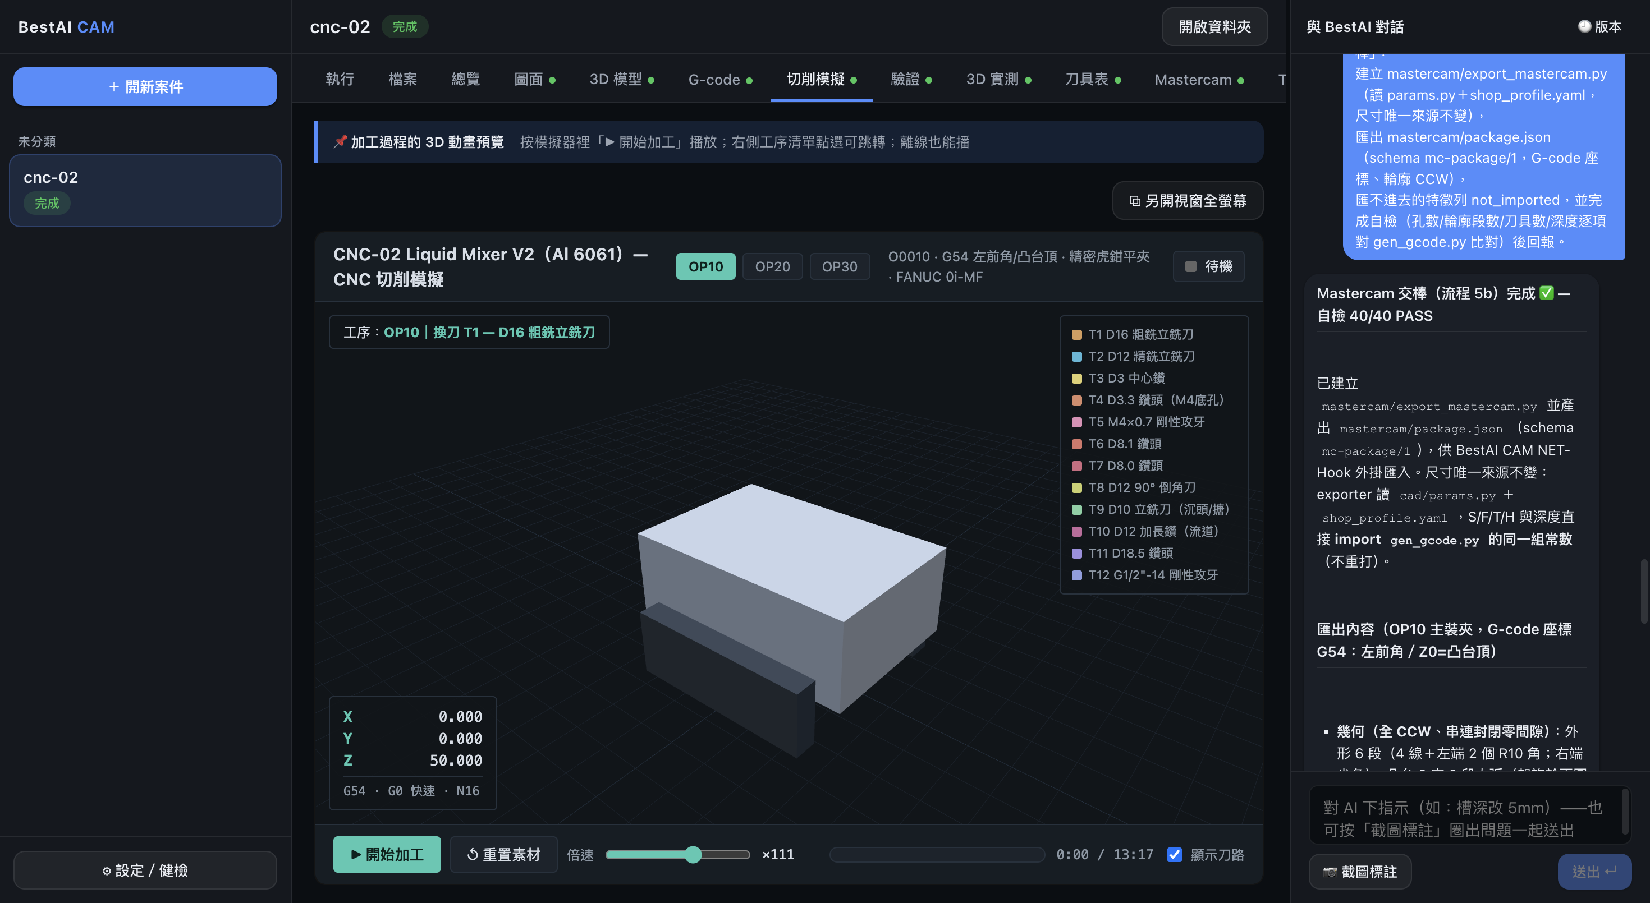Image resolution: width=1650 pixels, height=903 pixels.
Task: Click the T1 D16 粗銑立銑刀 color swatch
Action: (1077, 335)
